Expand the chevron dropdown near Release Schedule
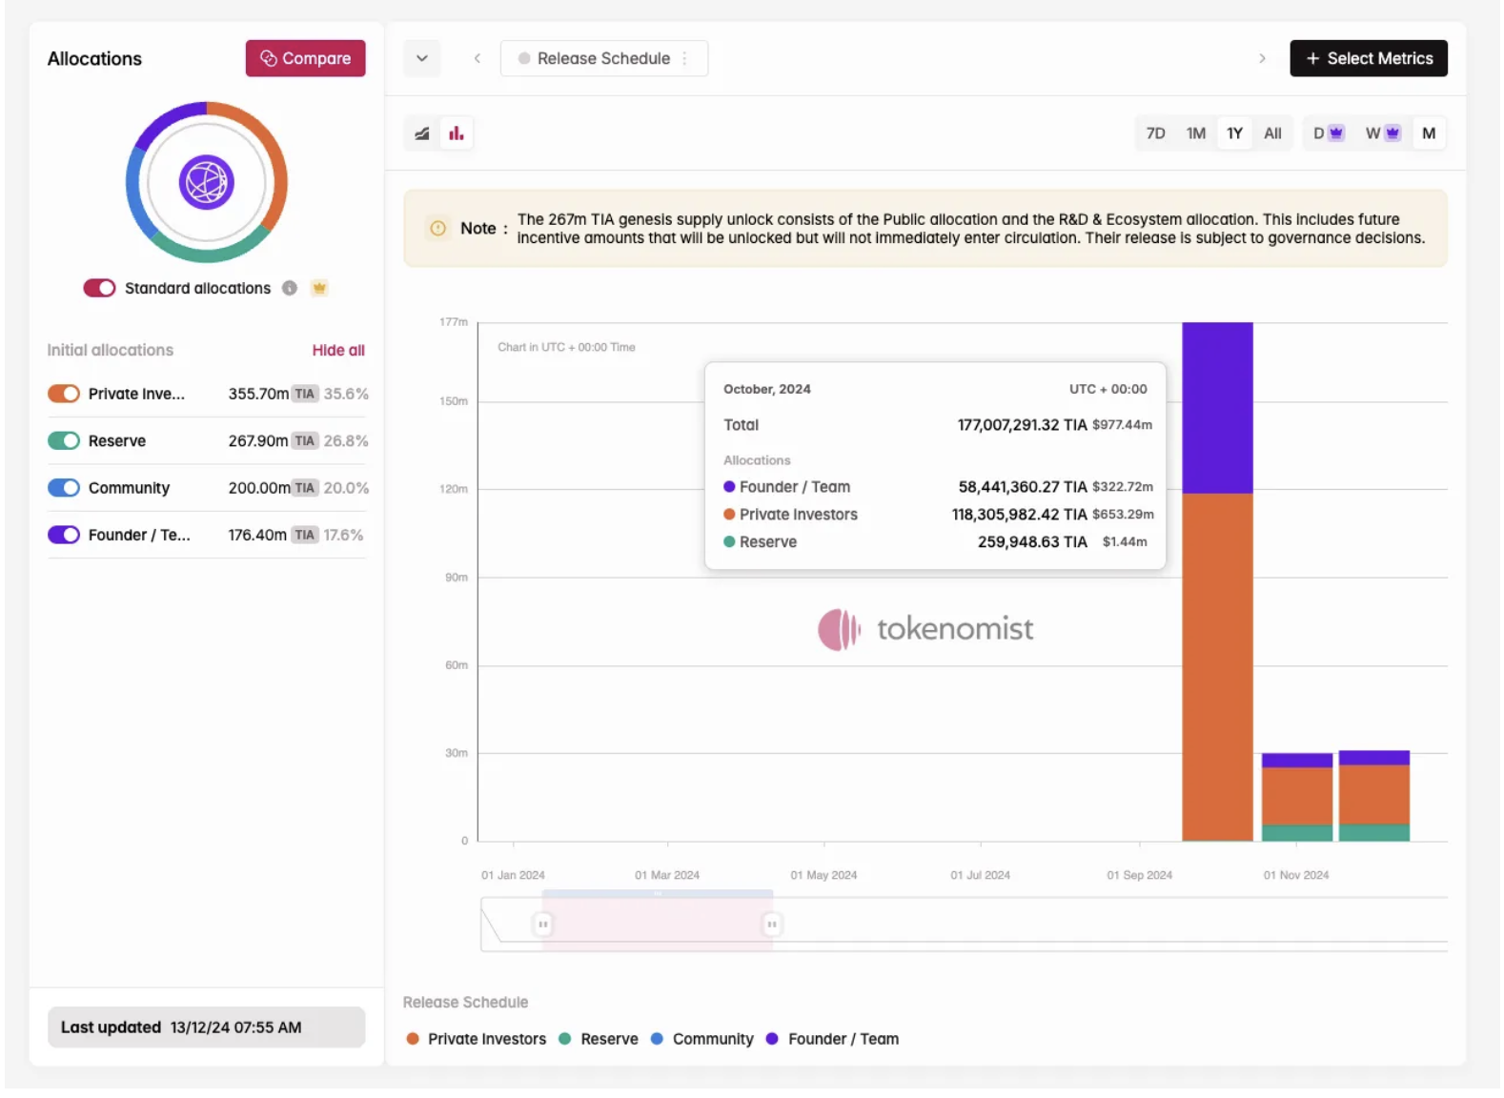The height and width of the screenshot is (1098, 1504). [422, 58]
